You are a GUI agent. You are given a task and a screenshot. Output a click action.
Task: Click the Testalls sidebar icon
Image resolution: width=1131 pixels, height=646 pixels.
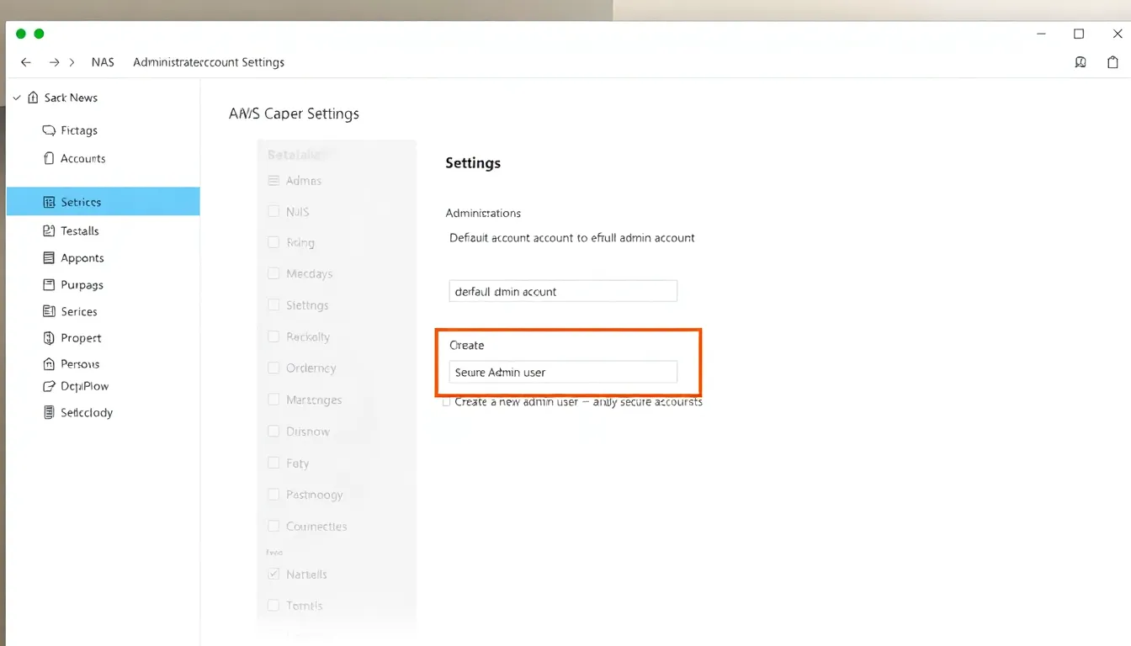[x=48, y=230]
